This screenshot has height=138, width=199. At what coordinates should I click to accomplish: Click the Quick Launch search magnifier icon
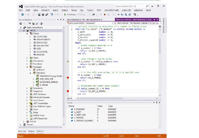click(x=147, y=6)
